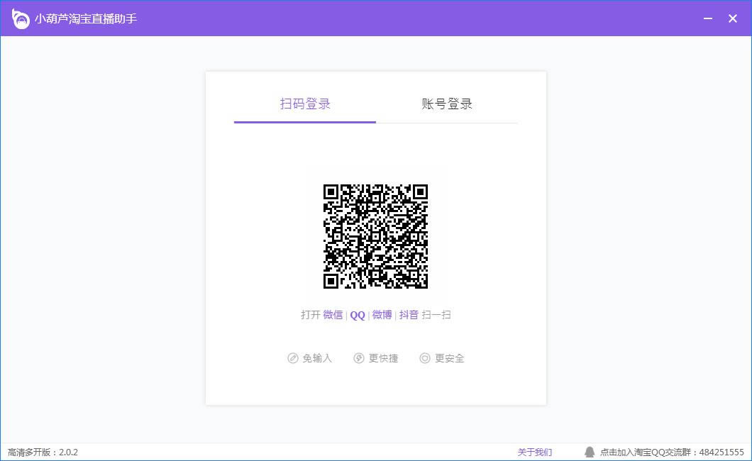Click the 免输入 label text
The image size is (752, 461).
pyautogui.click(x=317, y=358)
